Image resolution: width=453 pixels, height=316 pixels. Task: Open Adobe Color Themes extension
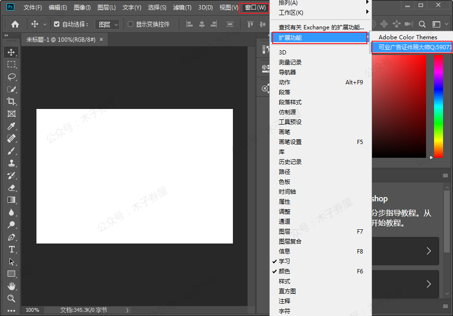tap(408, 37)
